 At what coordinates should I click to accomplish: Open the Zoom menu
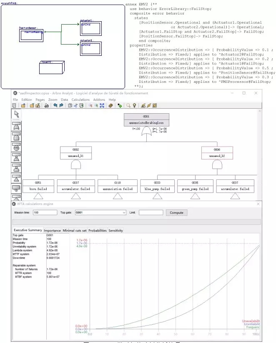pos(53,99)
